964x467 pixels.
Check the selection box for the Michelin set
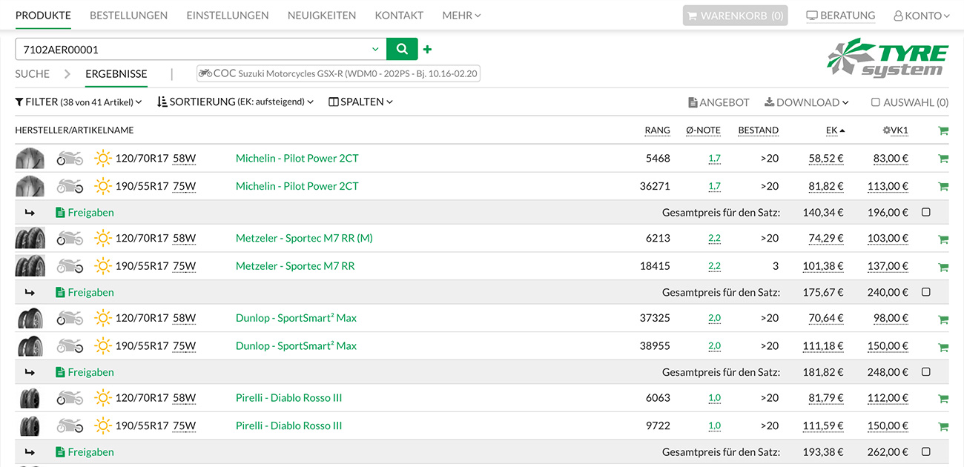click(925, 212)
